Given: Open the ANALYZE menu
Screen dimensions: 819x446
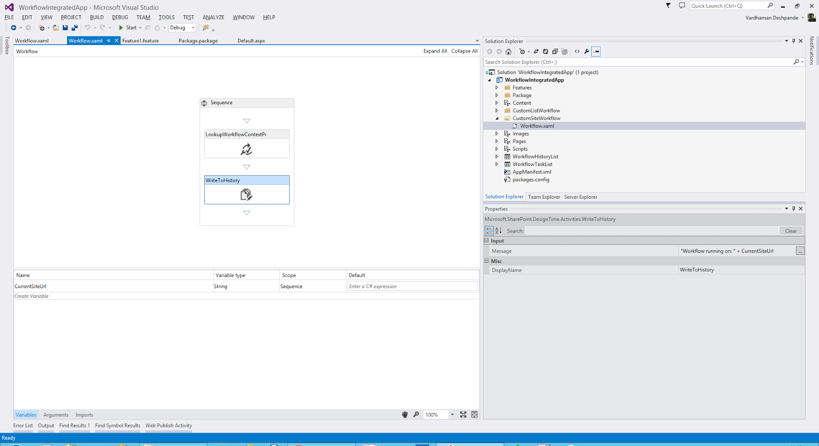Looking at the screenshot, I should (213, 17).
